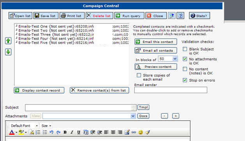The width and height of the screenshot is (245, 141).
Task: Click the Subject text field
Action: [81, 108]
